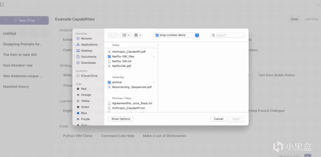Click the Open button in dialog
Screen dimensions: 321x157
click(x=236, y=119)
